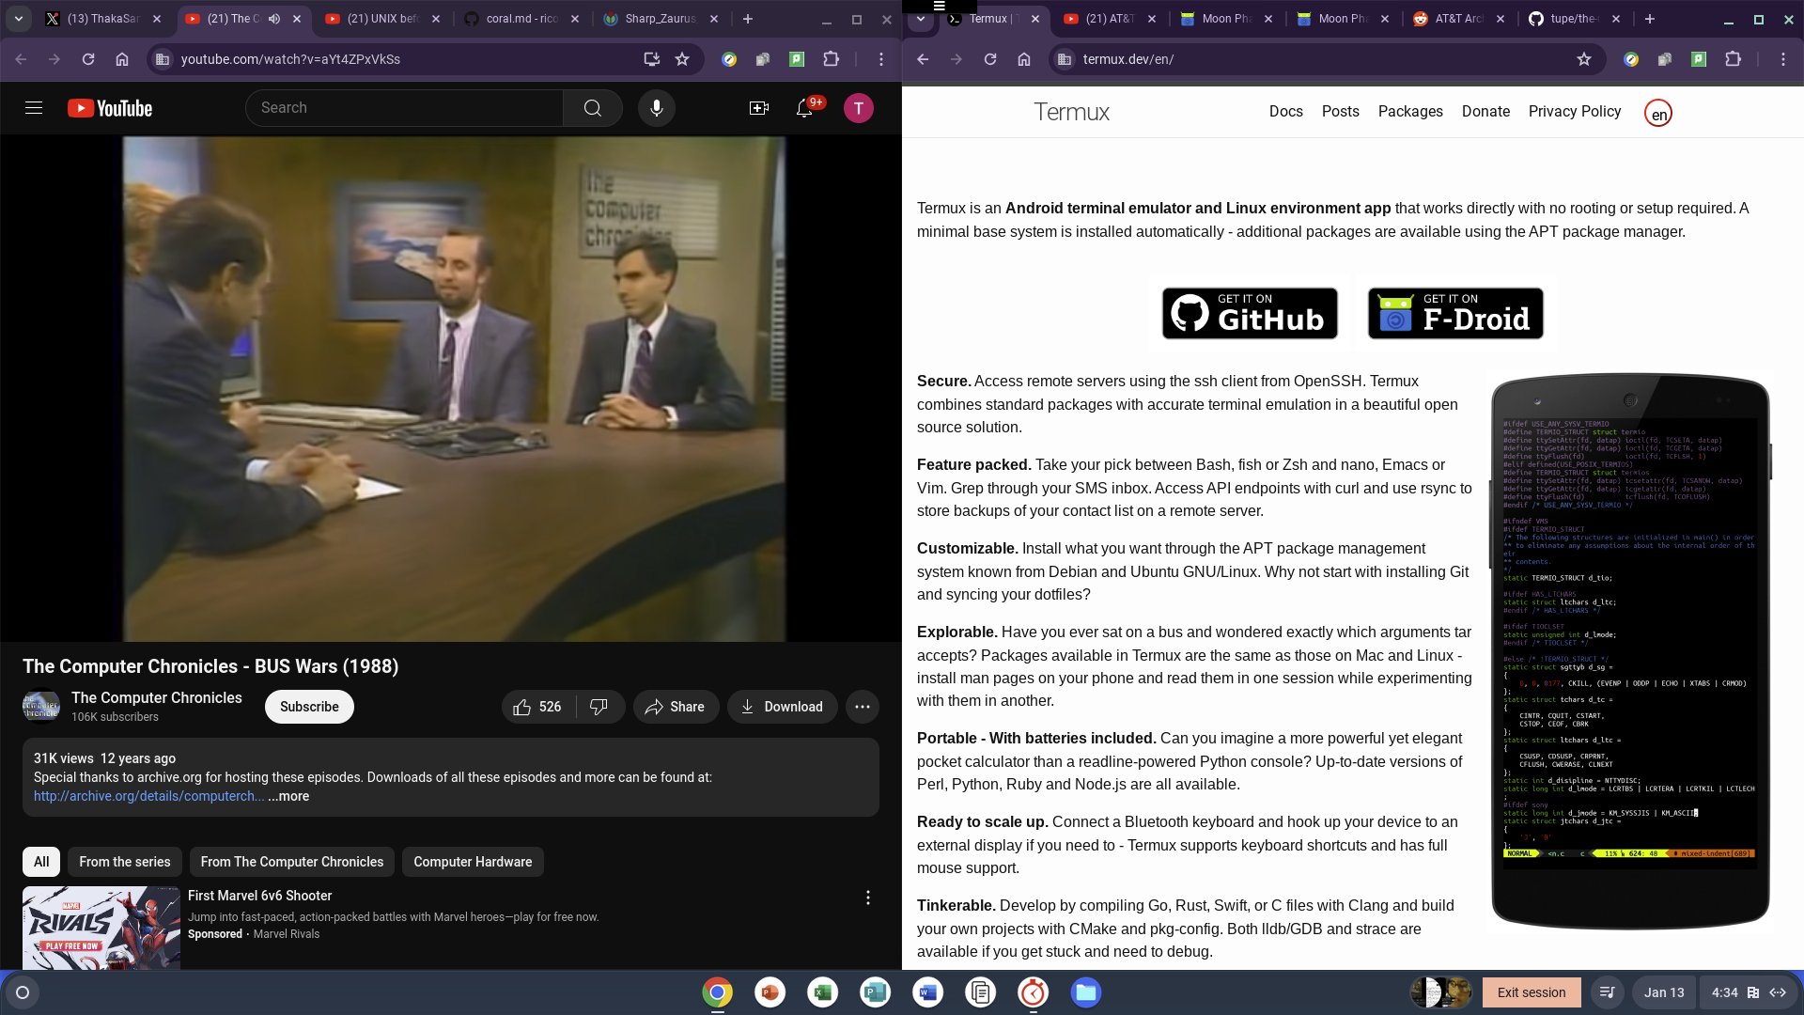Open Chrome from the shelf
The width and height of the screenshot is (1804, 1015).
(x=717, y=992)
